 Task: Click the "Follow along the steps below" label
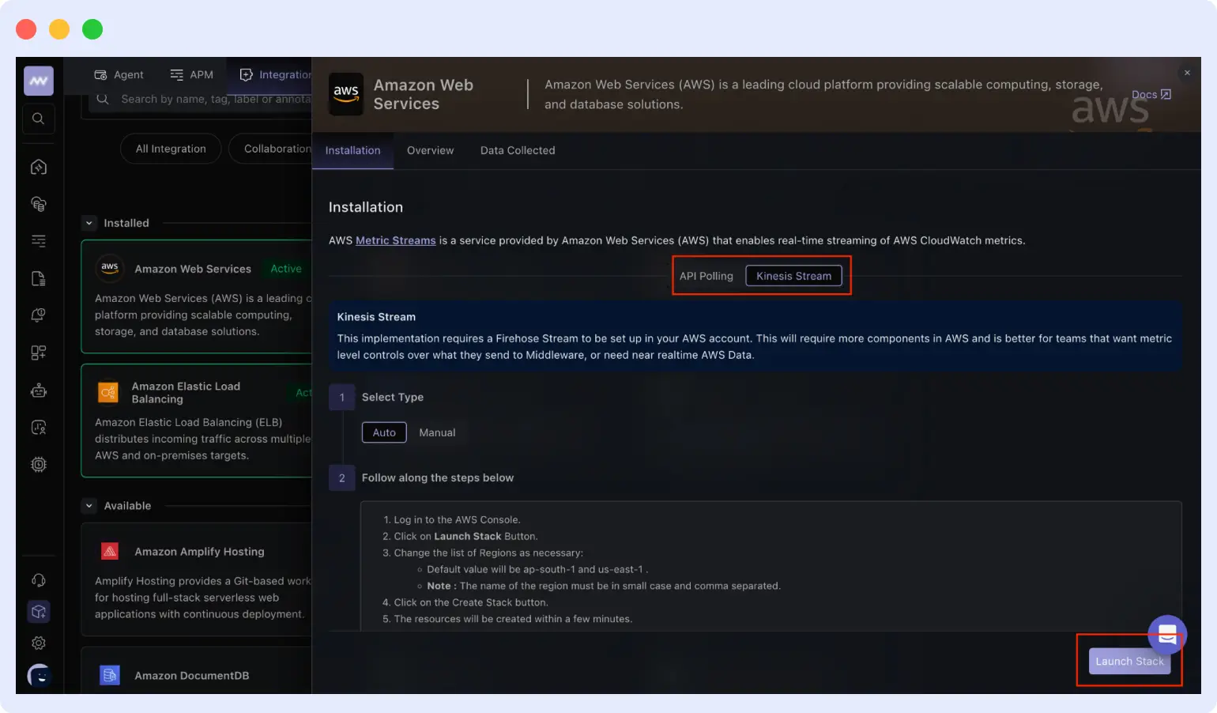point(438,477)
